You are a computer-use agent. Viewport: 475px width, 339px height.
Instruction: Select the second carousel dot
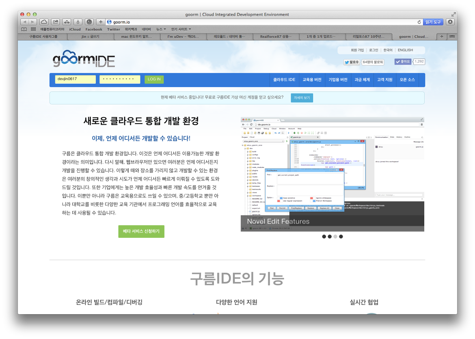pyautogui.click(x=330, y=237)
